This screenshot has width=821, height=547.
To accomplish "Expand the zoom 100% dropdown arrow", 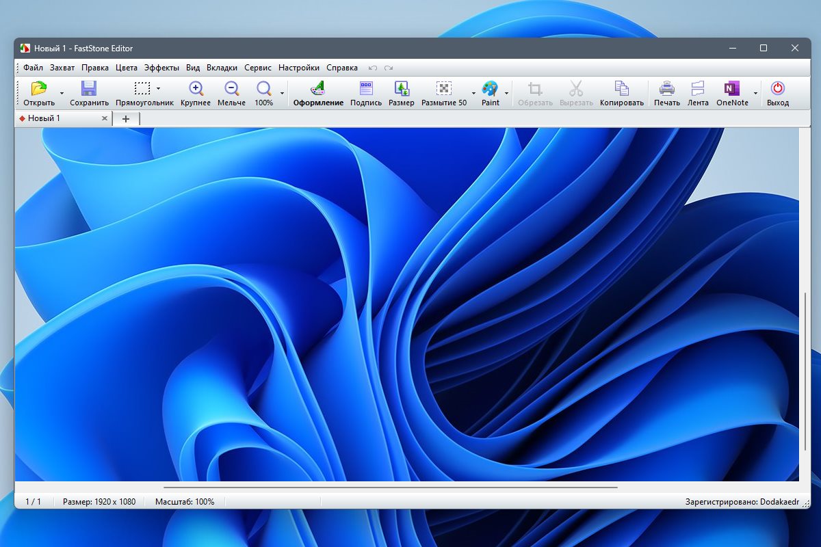I will click(282, 94).
